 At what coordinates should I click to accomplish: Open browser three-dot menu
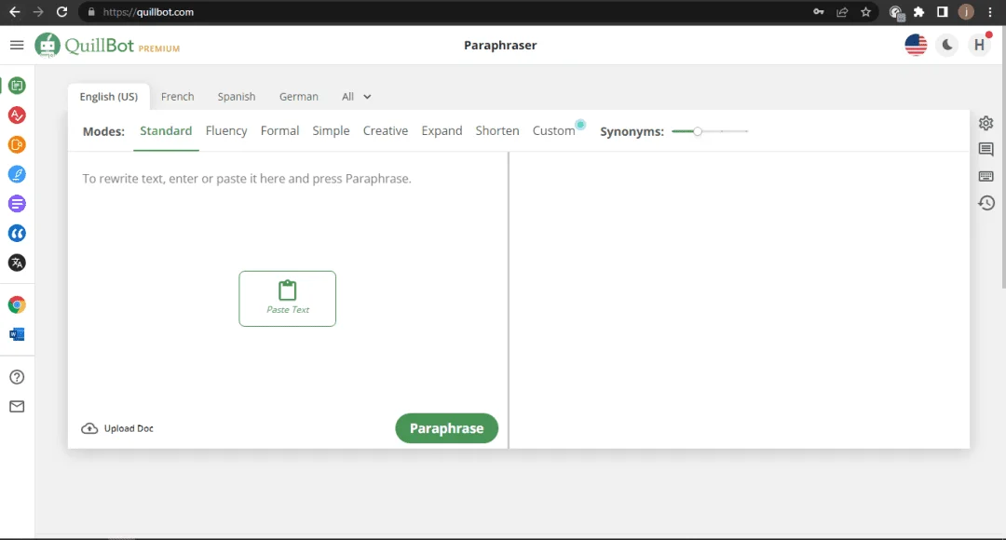(990, 11)
